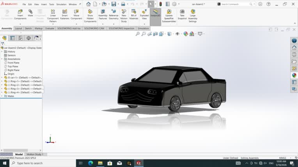Click the MMGS unit system status

283,158
